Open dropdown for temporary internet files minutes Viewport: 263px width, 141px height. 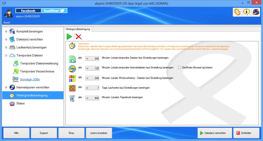click(87, 68)
